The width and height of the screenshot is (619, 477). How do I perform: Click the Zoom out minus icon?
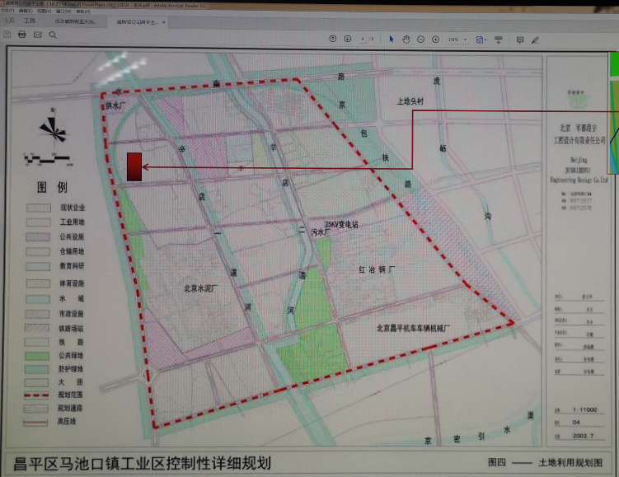tap(421, 39)
